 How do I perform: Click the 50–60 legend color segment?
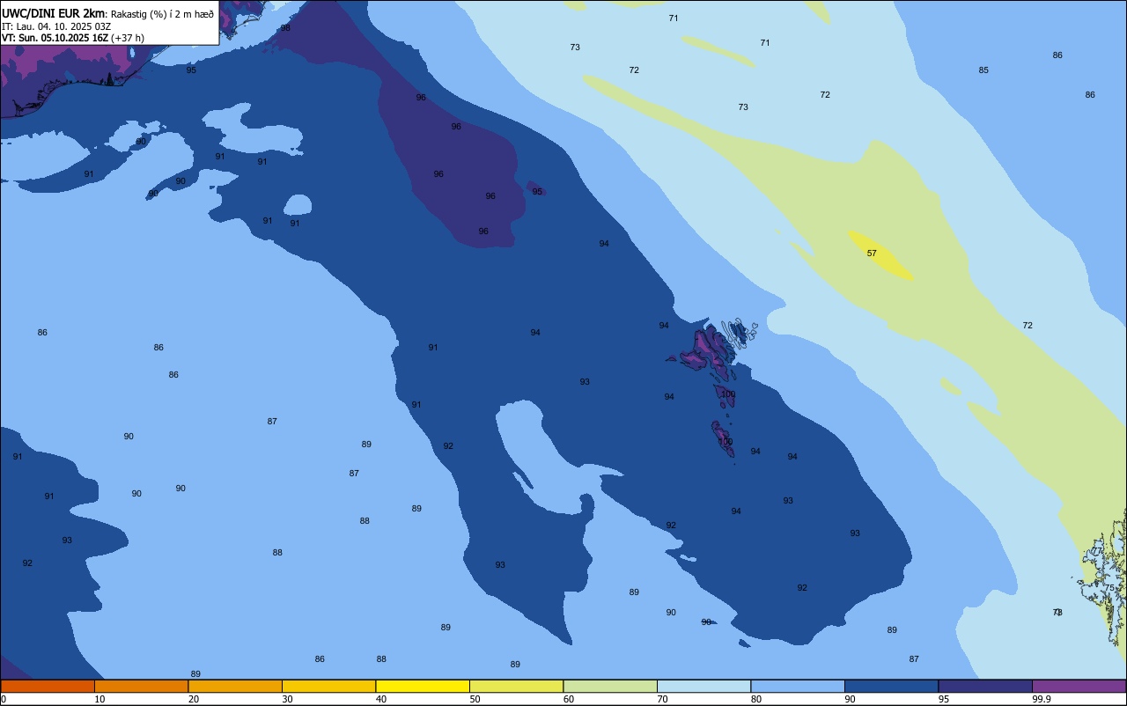tap(516, 686)
